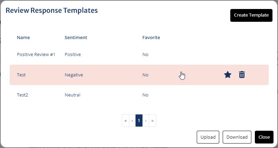Delete the Test template using trash icon
This screenshot has width=278, height=148.
(x=242, y=75)
